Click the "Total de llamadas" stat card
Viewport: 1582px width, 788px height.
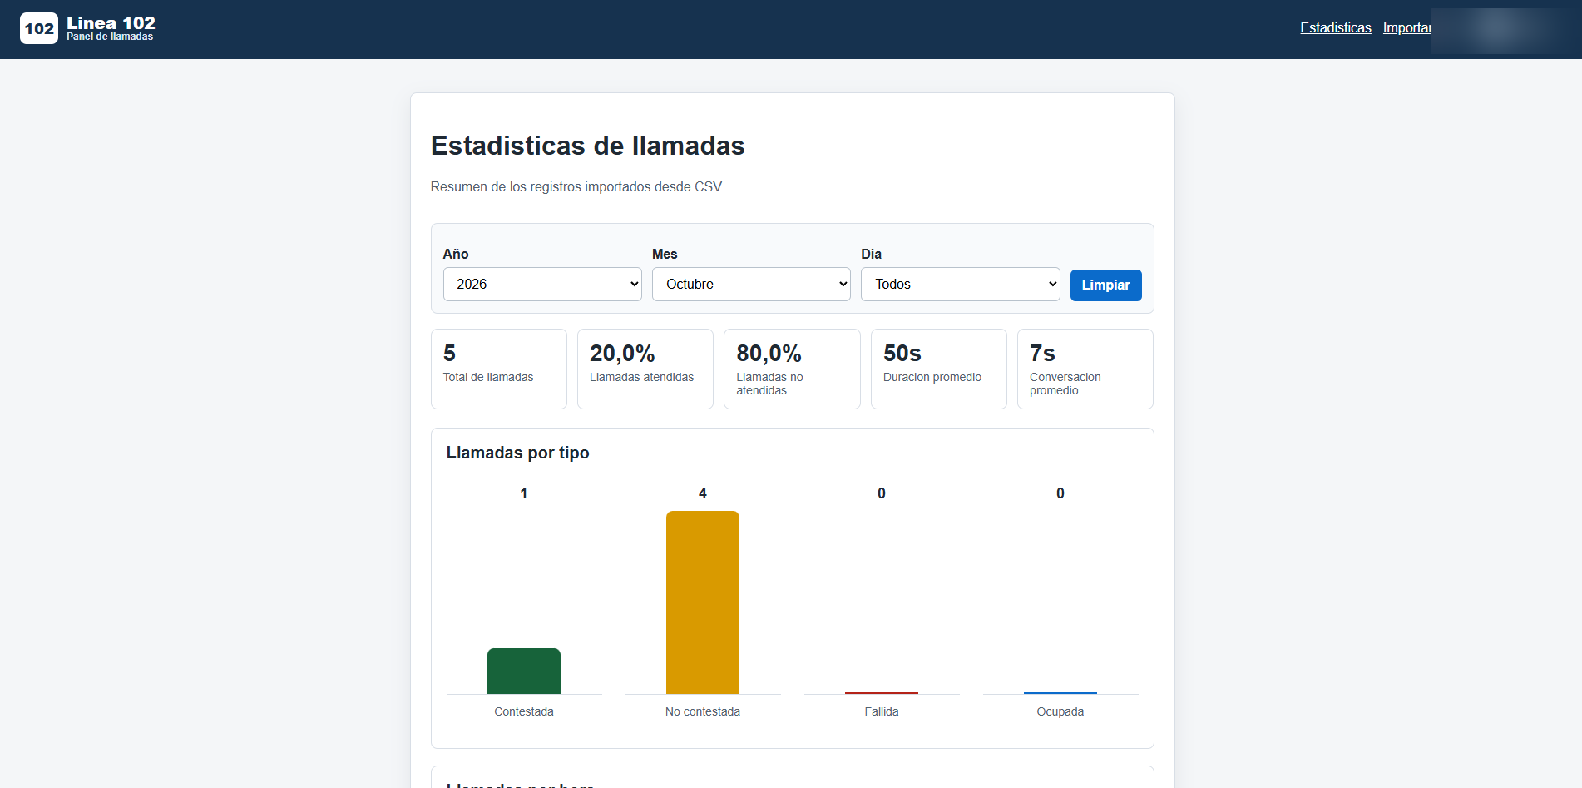(x=499, y=369)
